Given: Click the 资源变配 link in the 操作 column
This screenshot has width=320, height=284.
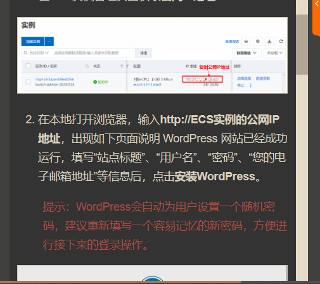Looking at the screenshot, I should 263,78.
